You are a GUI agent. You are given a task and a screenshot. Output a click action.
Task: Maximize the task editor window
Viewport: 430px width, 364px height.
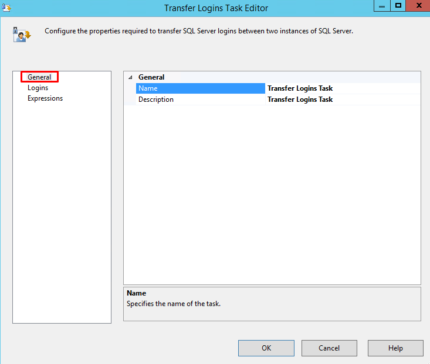(x=398, y=6)
